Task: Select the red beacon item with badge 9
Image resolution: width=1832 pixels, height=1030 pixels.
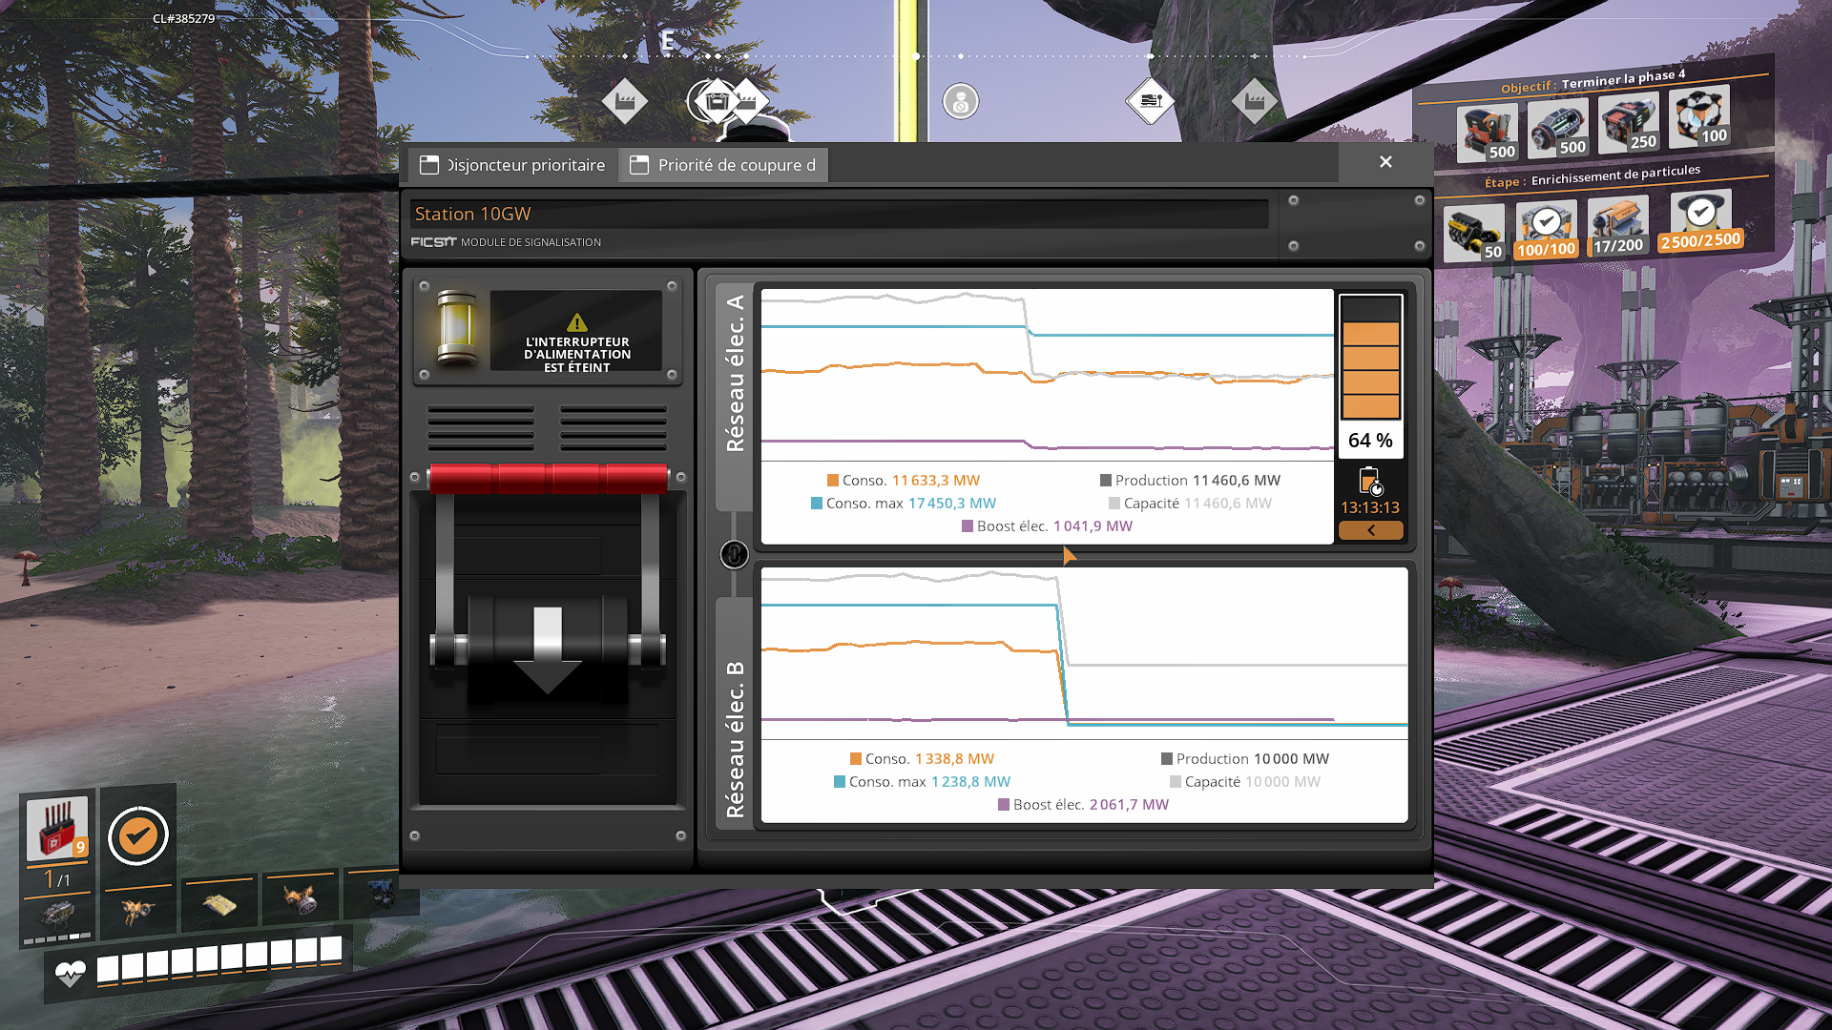Action: pyautogui.click(x=57, y=828)
